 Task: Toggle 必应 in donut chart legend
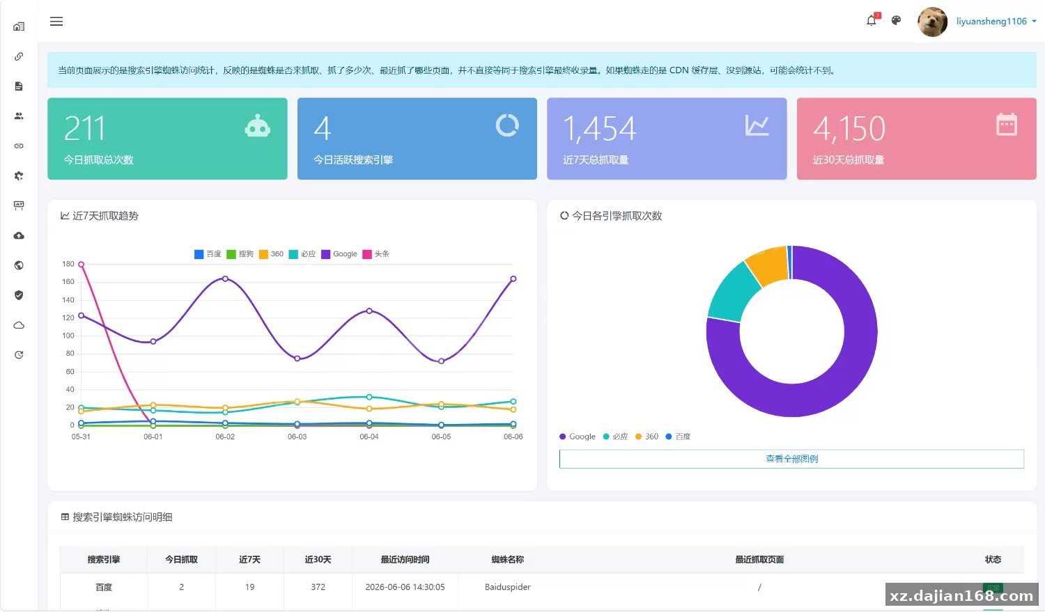coord(615,437)
